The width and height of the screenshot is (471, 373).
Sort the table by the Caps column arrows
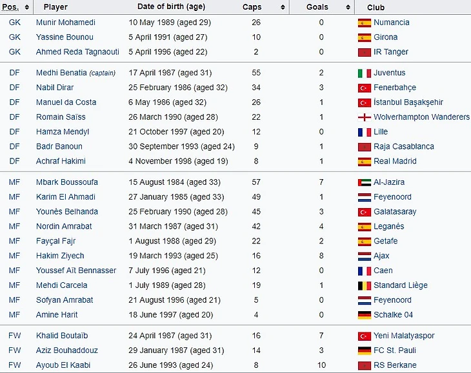point(283,7)
